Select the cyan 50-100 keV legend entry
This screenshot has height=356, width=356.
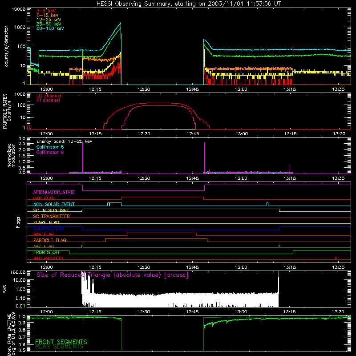[x=50, y=28]
